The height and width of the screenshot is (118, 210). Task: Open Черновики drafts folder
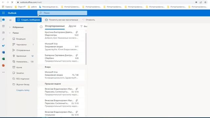[x=23, y=45]
